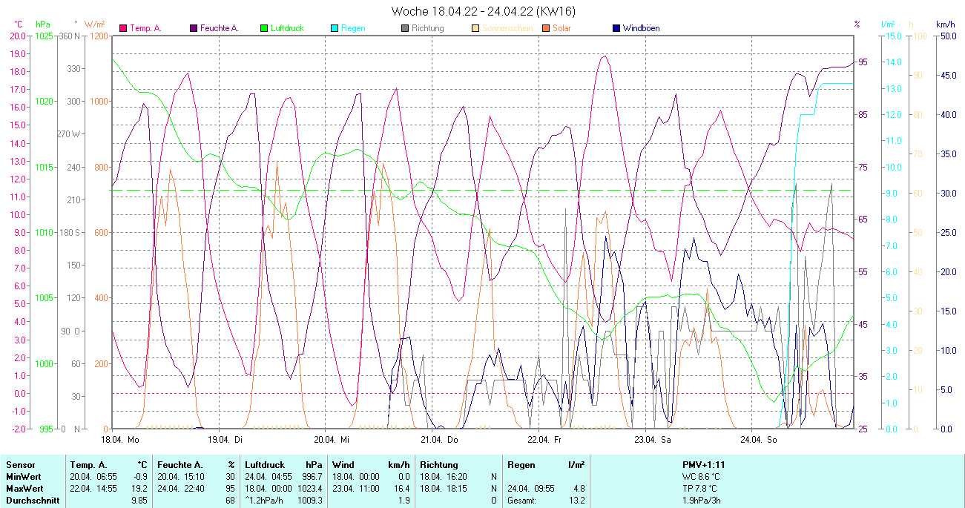Click the wind chill 'WC 8.6 °C'
965x508 pixels.
point(701,476)
